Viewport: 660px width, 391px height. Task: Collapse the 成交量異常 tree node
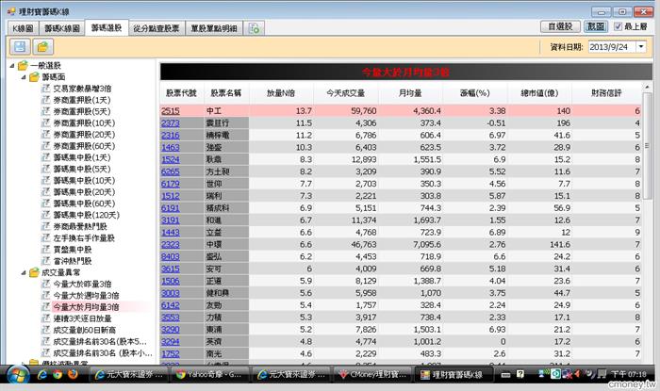[24, 273]
